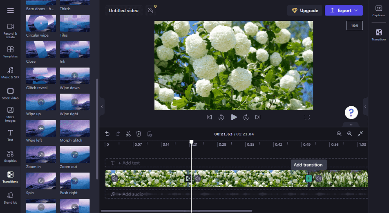Viewport: 389px width, 213px height.
Task: Select the Circular wipe transition
Action: pos(41,23)
